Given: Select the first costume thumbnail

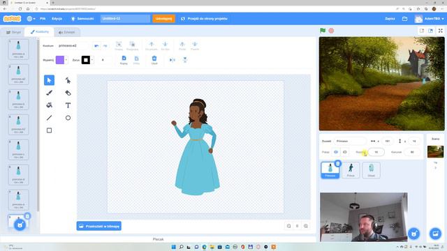Looking at the screenshot, I should [x=19, y=49].
